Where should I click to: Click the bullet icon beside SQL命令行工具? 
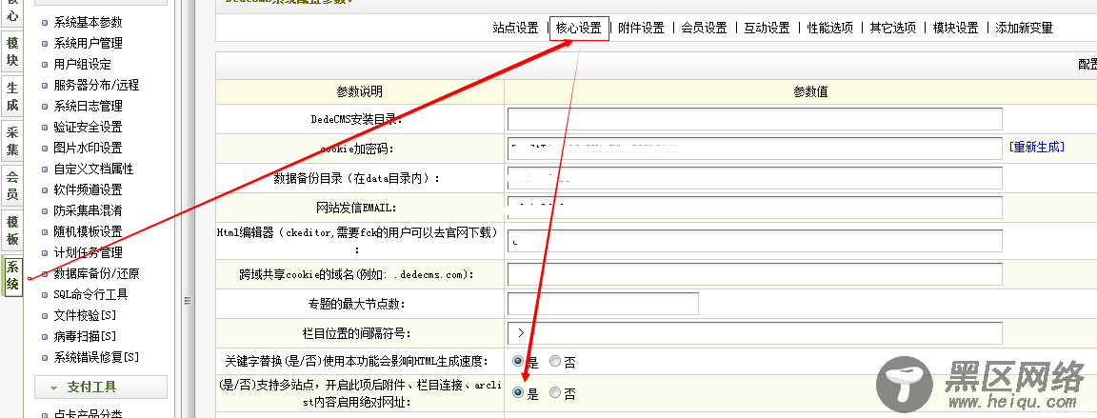click(x=46, y=296)
